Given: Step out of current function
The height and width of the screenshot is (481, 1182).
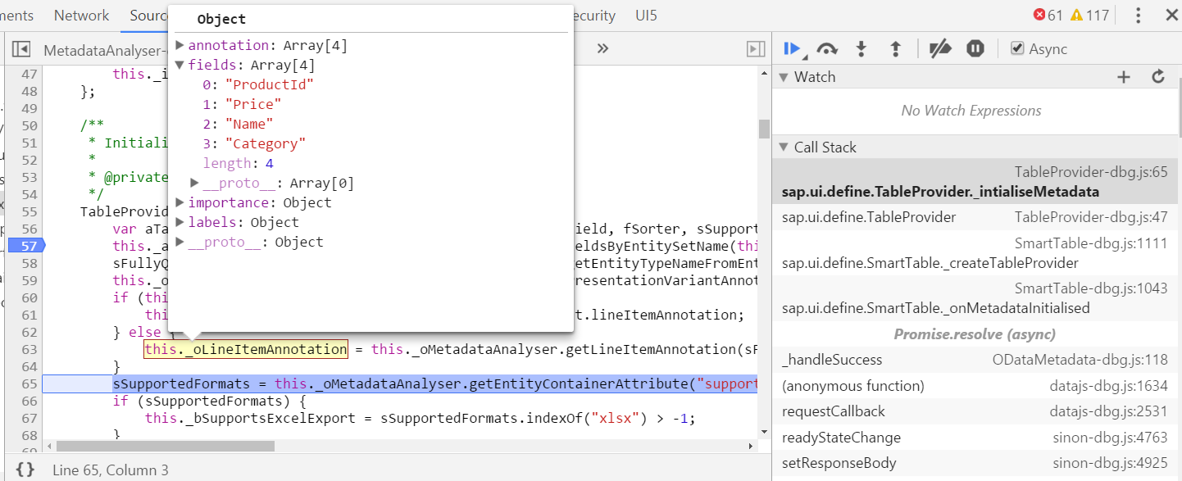Looking at the screenshot, I should click(x=895, y=49).
